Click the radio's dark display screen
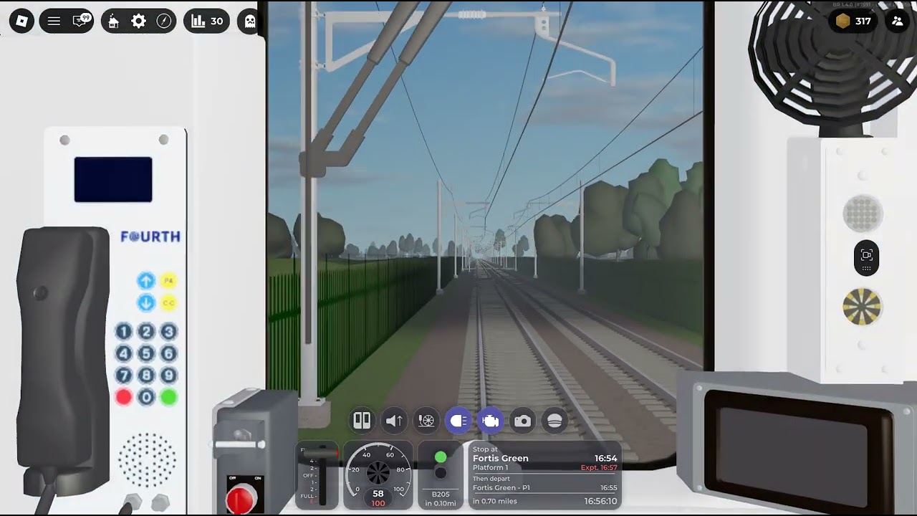The height and width of the screenshot is (516, 917). point(113,179)
